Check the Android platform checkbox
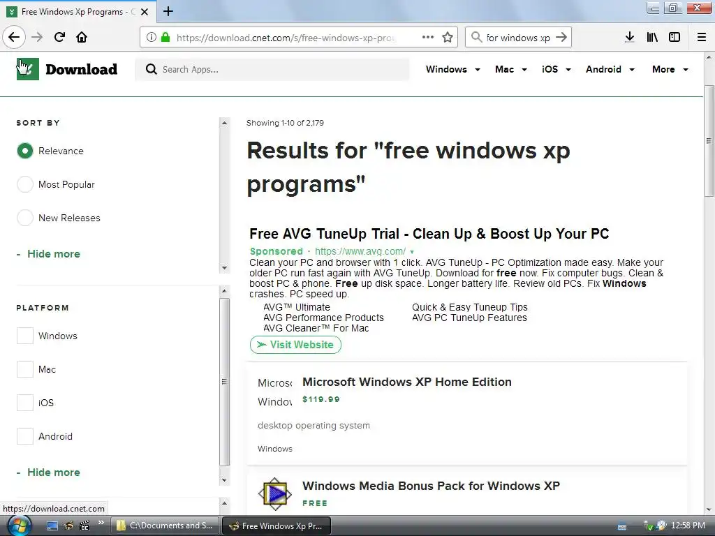The width and height of the screenshot is (715, 536). click(x=25, y=436)
